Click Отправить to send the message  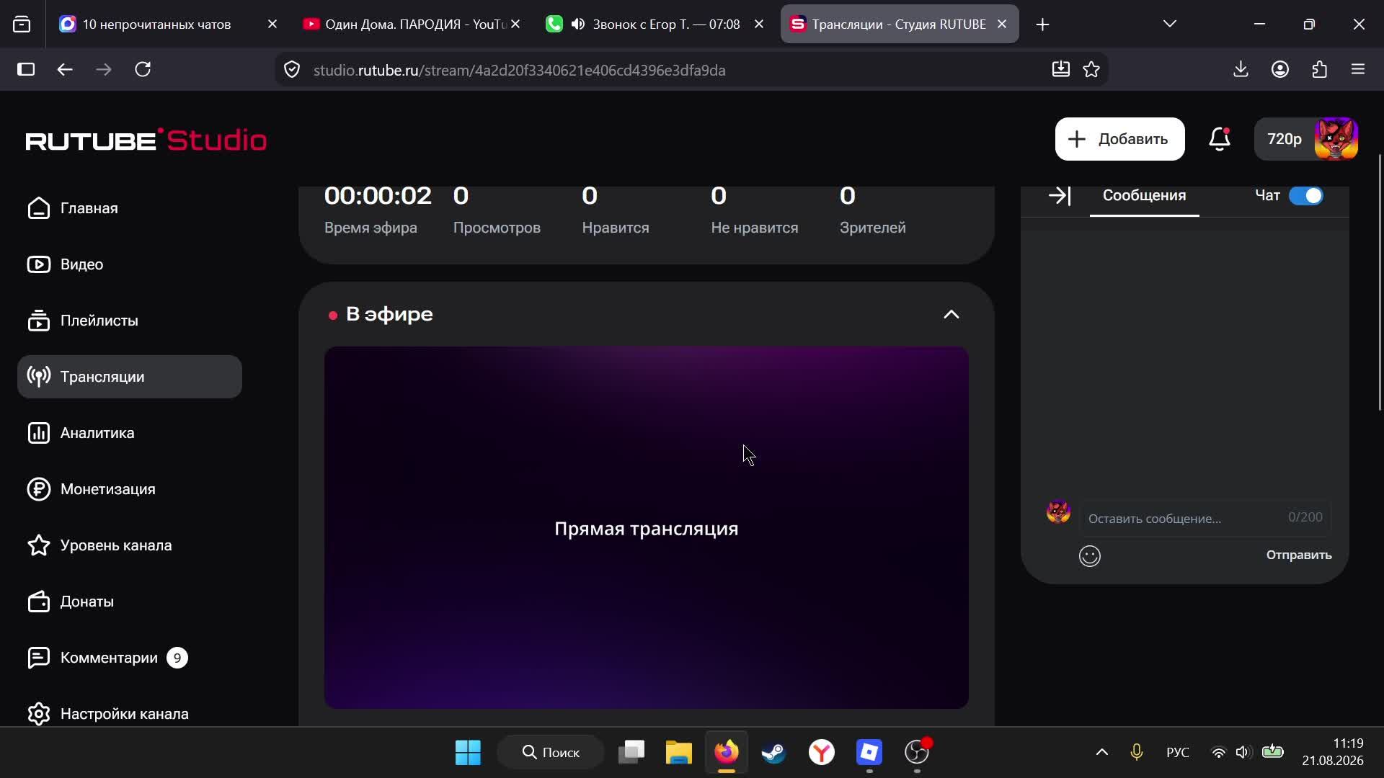click(x=1298, y=555)
